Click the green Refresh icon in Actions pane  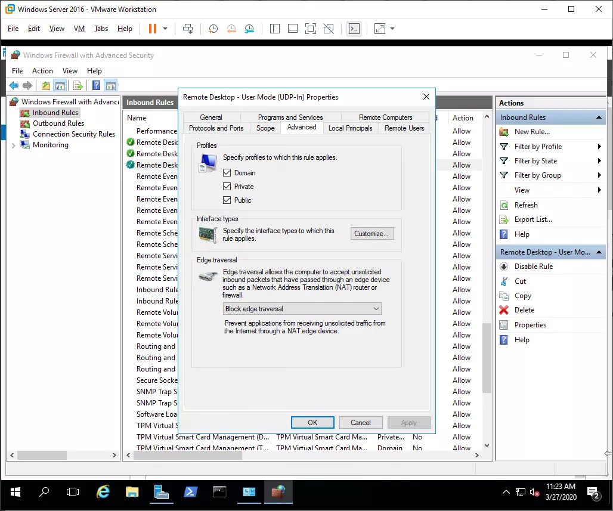(x=504, y=205)
